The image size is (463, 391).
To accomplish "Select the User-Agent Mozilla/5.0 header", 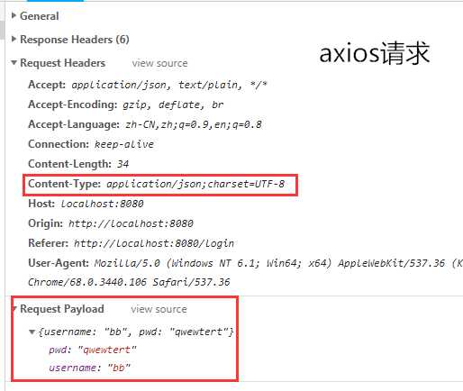I will [245, 263].
